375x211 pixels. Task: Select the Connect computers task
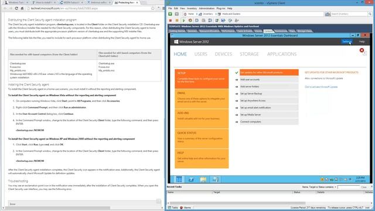(x=269, y=122)
